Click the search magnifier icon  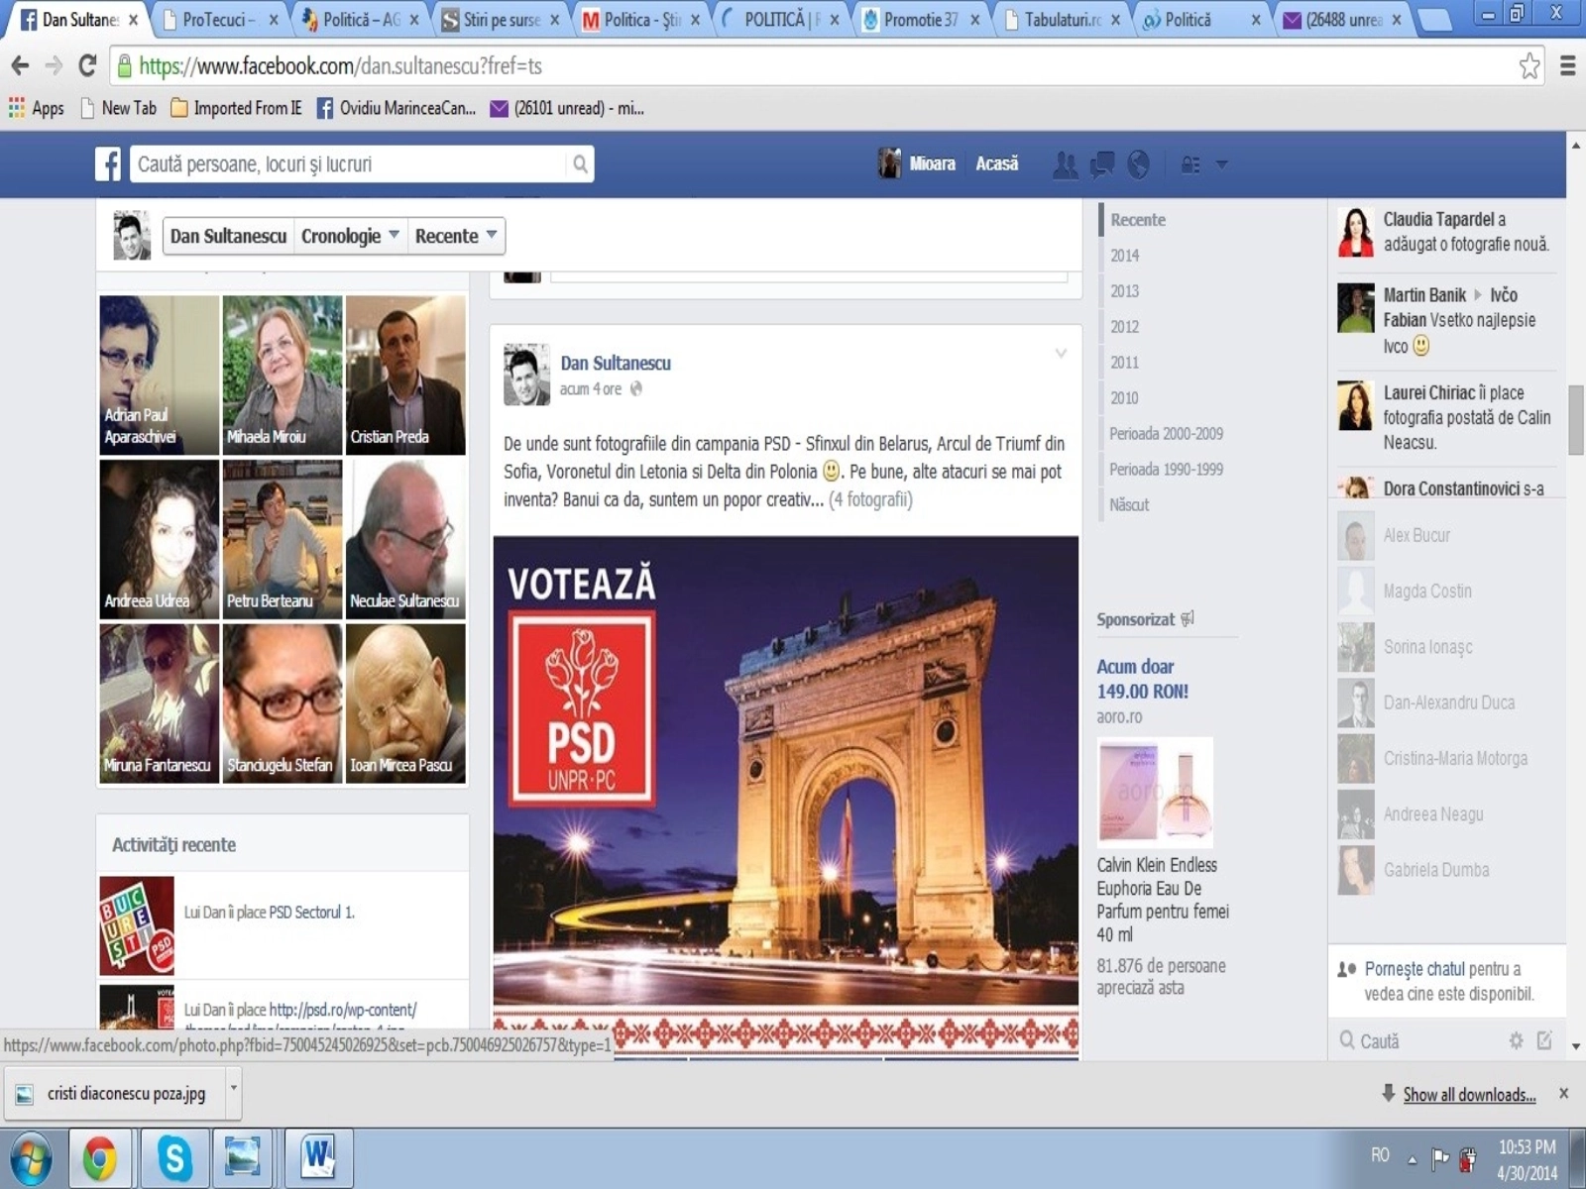(x=580, y=164)
